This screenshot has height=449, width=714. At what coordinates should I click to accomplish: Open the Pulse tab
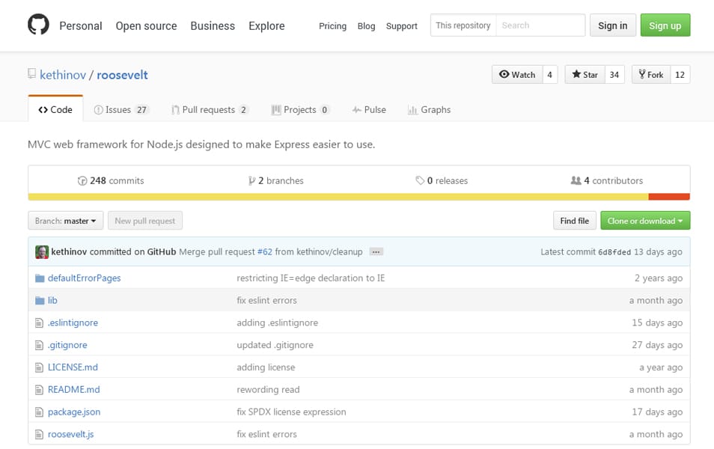click(x=369, y=110)
